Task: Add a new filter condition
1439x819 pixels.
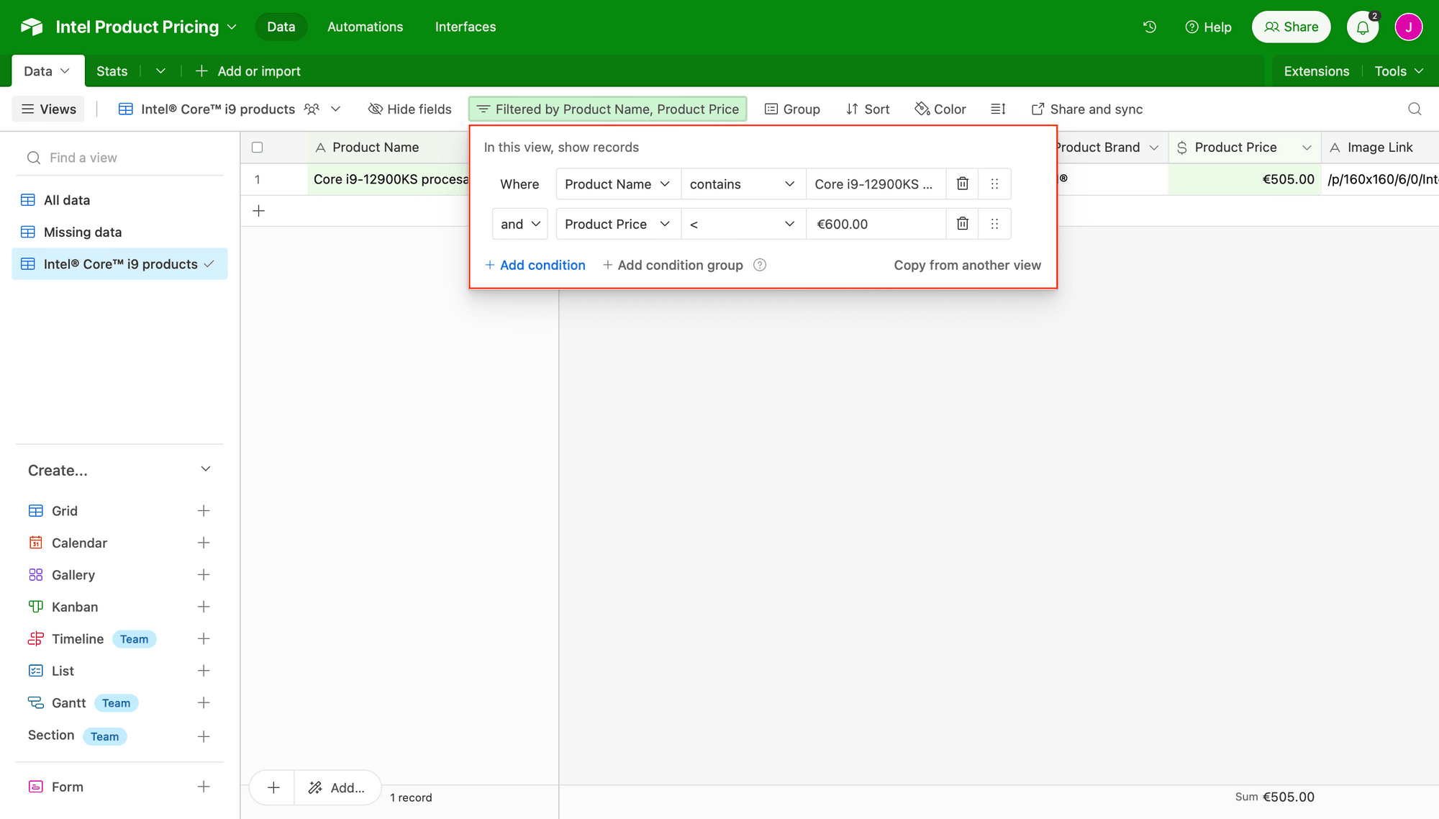Action: coord(535,265)
